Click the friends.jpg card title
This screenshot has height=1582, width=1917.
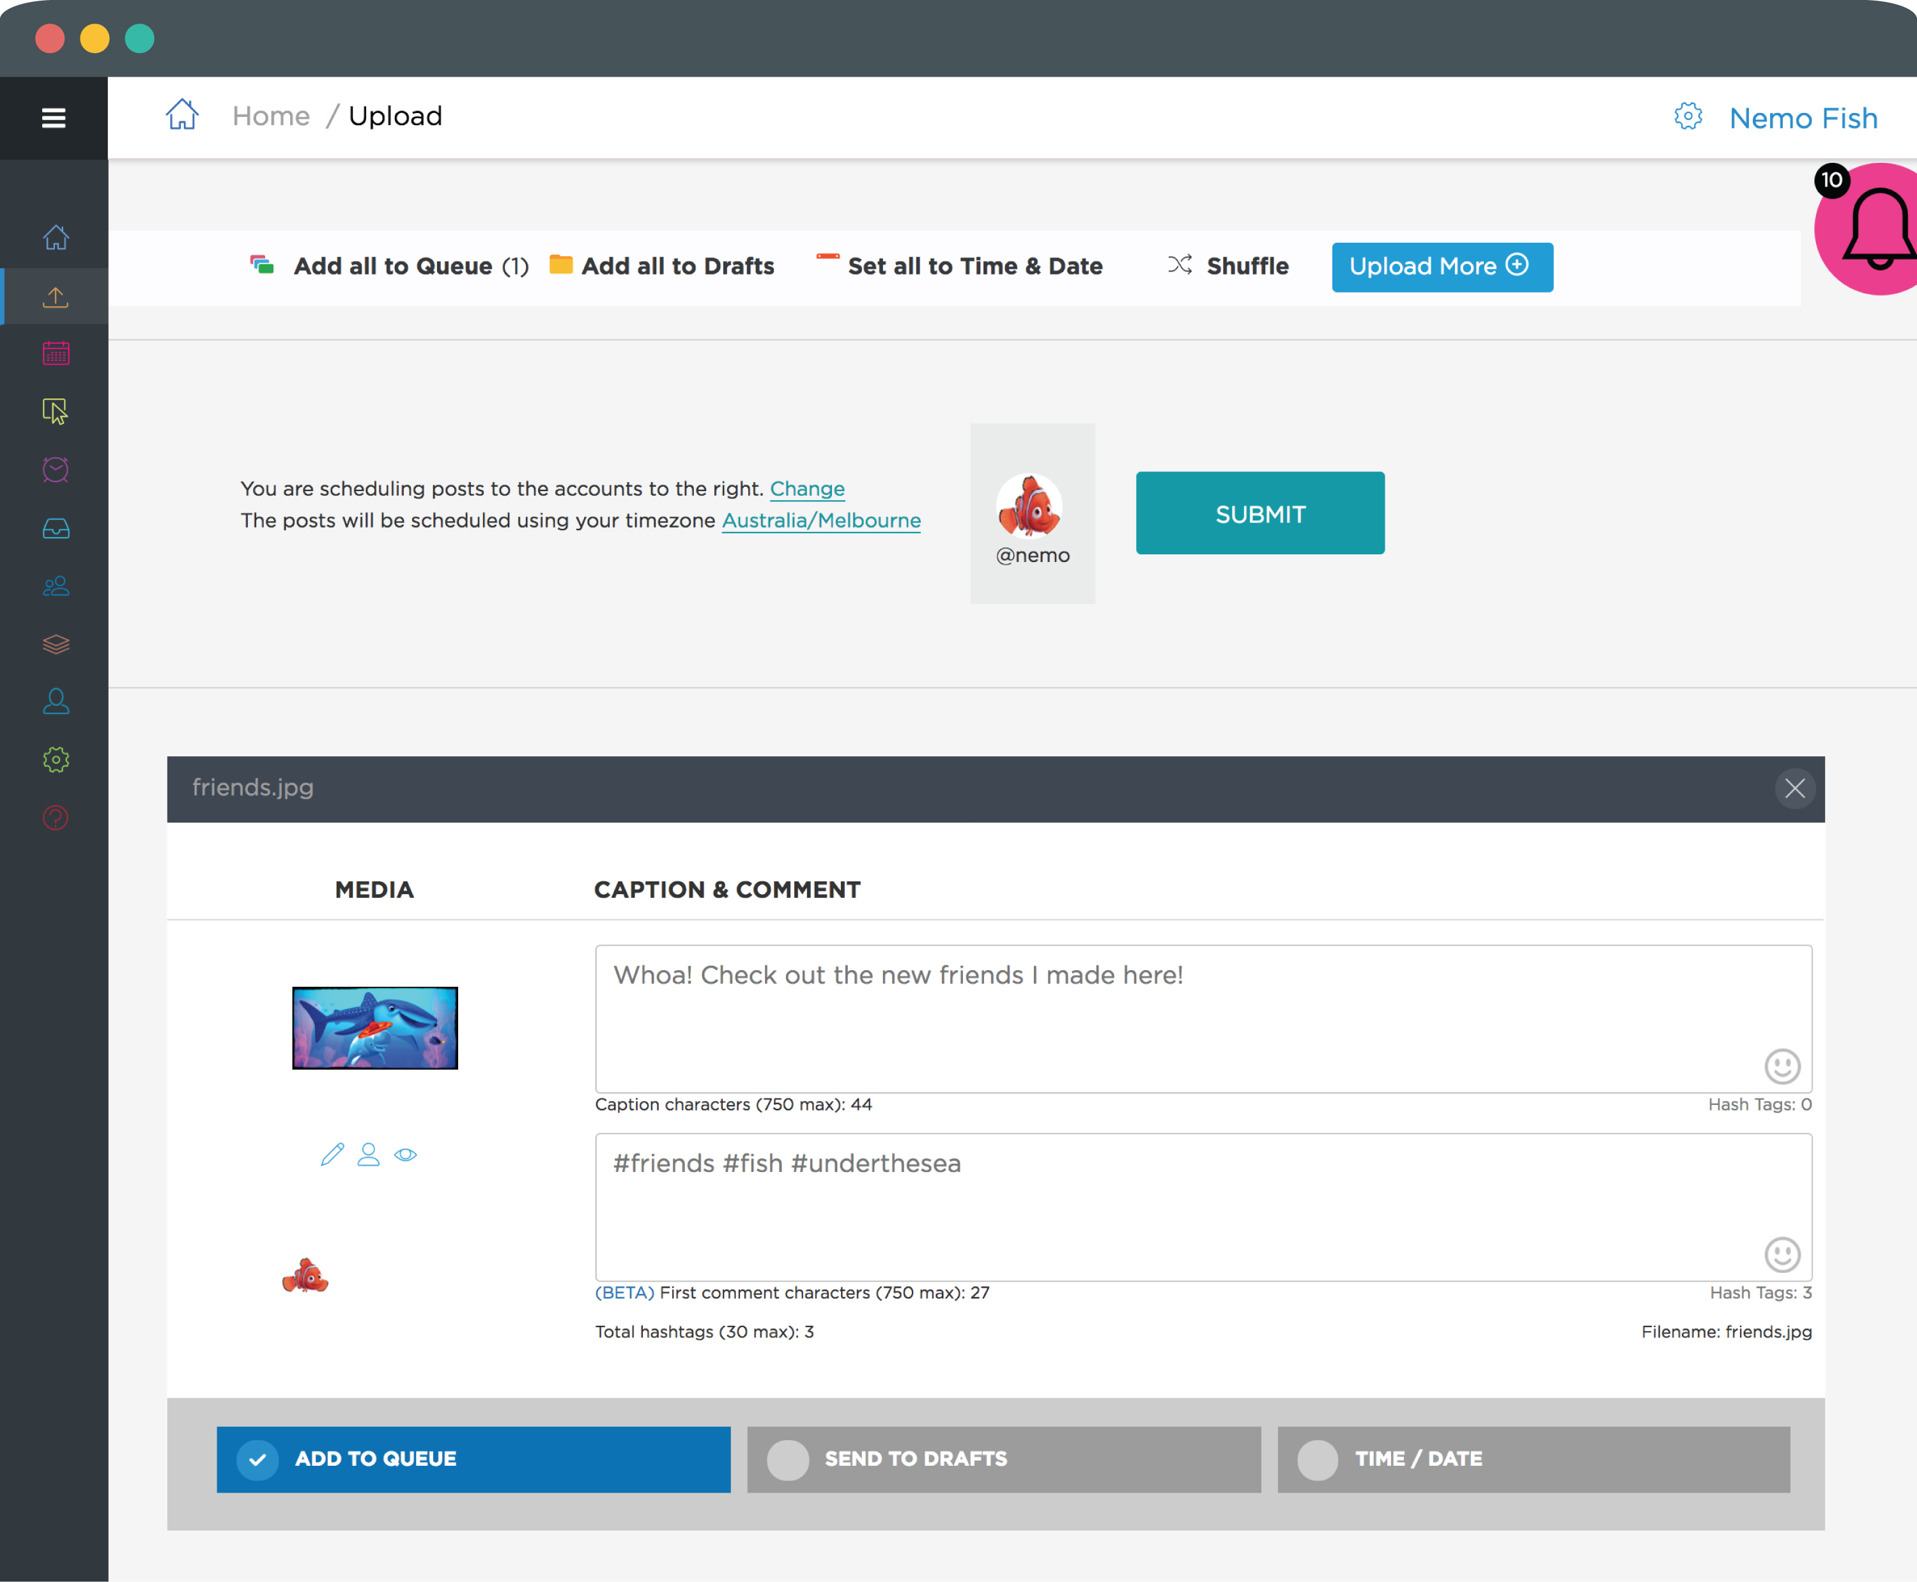pyautogui.click(x=252, y=787)
